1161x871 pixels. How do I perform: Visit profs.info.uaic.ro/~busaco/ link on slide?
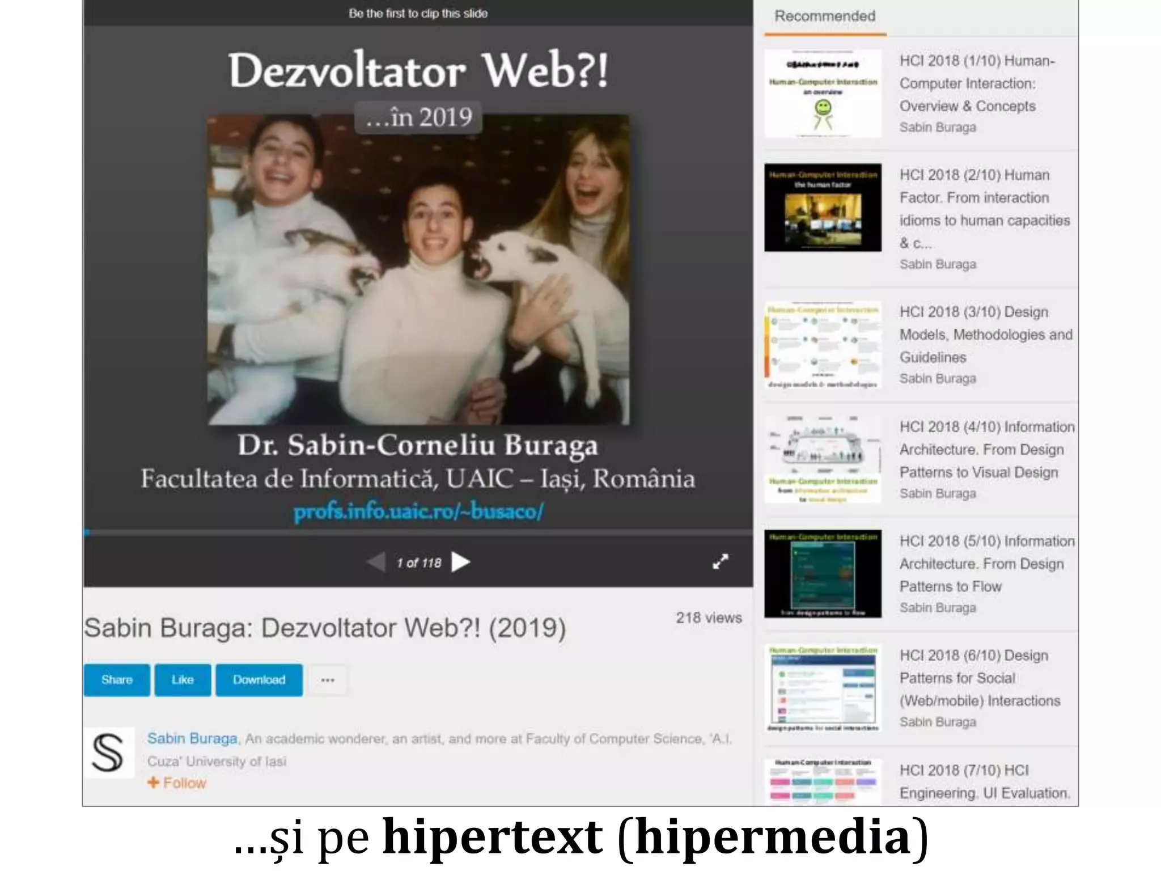(418, 511)
